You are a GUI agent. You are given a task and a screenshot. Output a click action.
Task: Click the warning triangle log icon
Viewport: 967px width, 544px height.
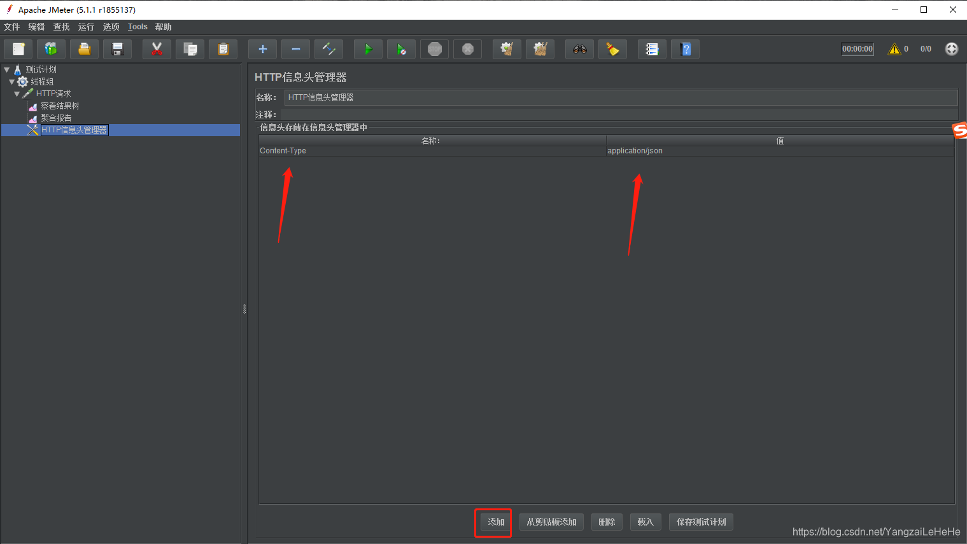point(894,49)
